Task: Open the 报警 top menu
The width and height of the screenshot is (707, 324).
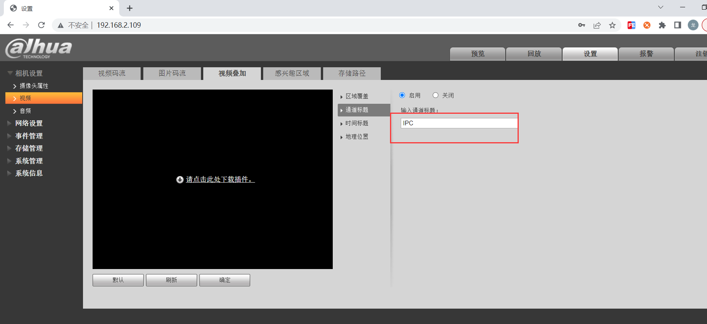Action: click(646, 54)
